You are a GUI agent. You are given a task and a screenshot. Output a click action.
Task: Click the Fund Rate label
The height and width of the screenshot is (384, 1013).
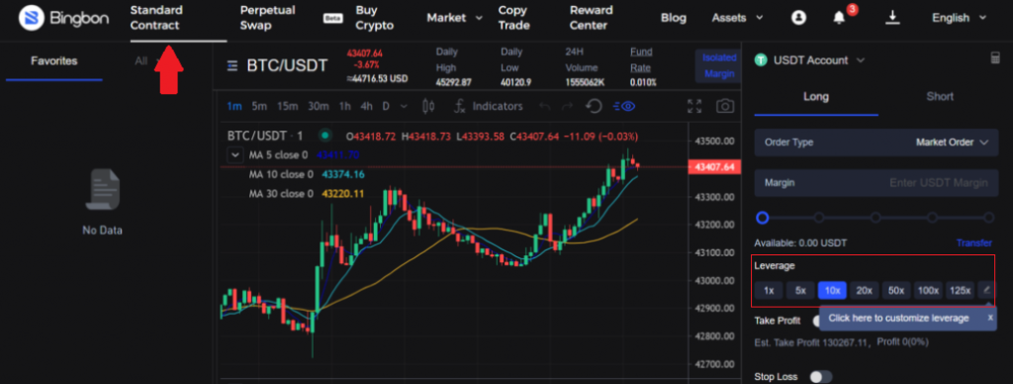(x=641, y=59)
